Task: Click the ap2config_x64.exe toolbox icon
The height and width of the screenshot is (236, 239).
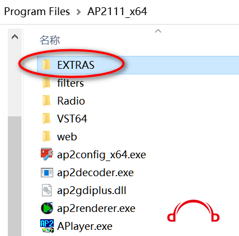Action: 47,154
